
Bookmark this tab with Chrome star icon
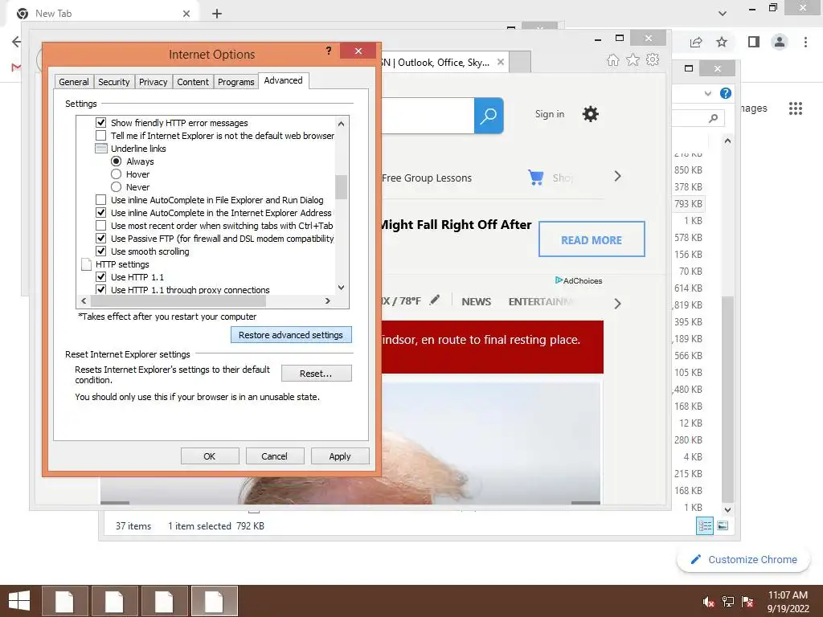pyautogui.click(x=722, y=42)
